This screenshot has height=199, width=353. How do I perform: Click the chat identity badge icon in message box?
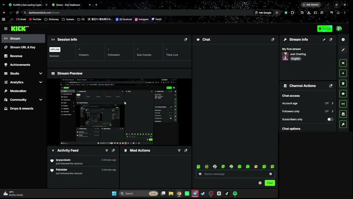point(200,174)
